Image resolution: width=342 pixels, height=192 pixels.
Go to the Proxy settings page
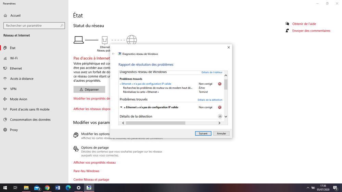[14, 130]
